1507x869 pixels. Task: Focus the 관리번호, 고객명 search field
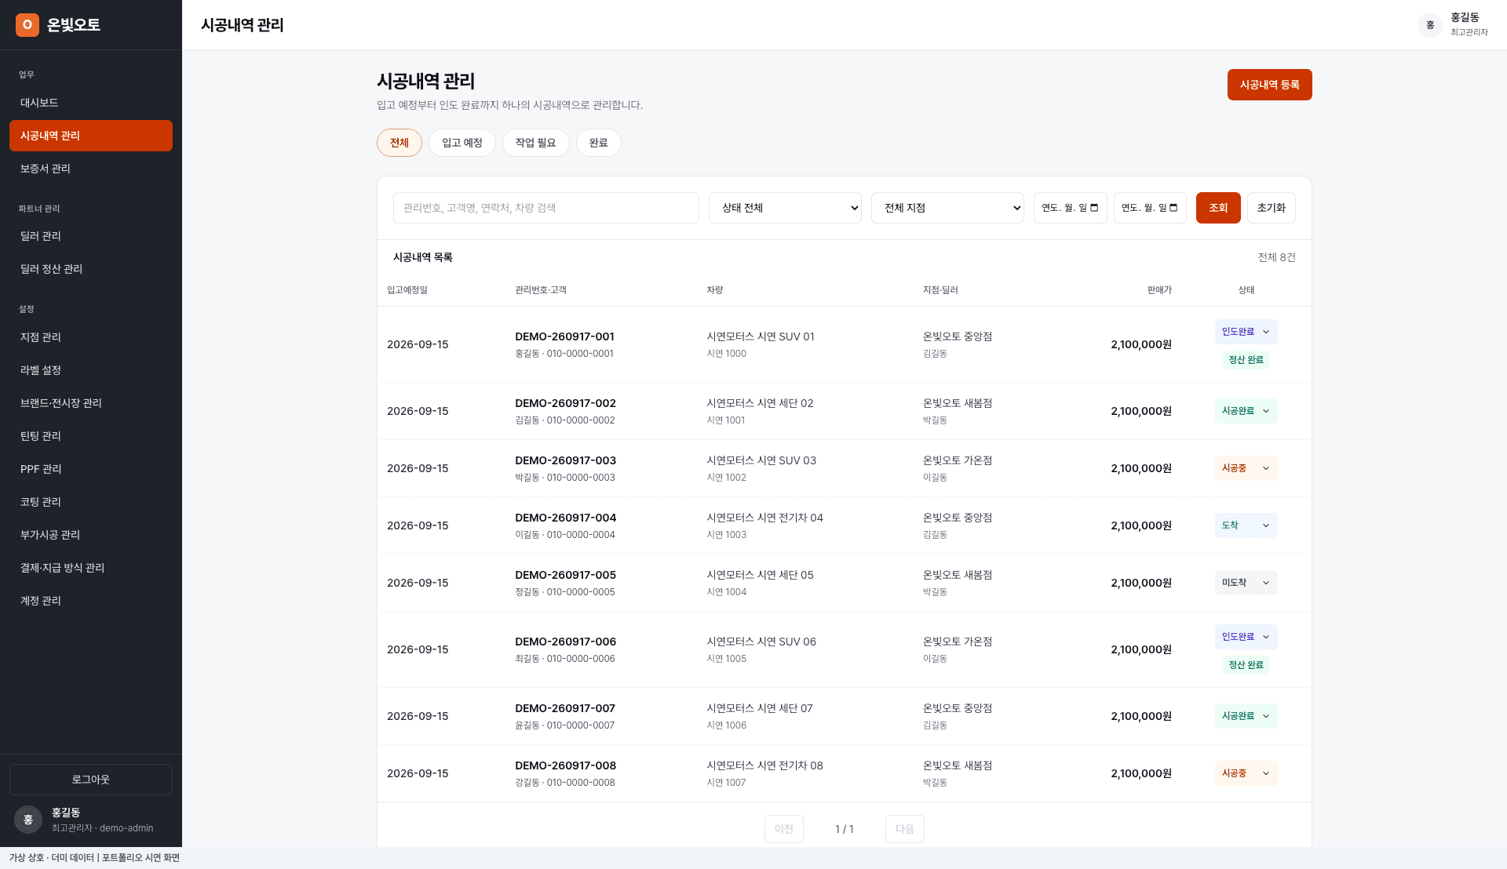point(546,208)
